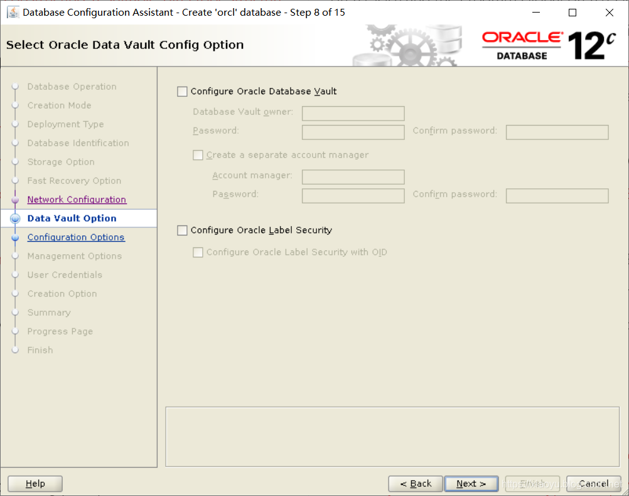Cancel the database creation wizard
This screenshot has width=629, height=496.
pos(594,483)
